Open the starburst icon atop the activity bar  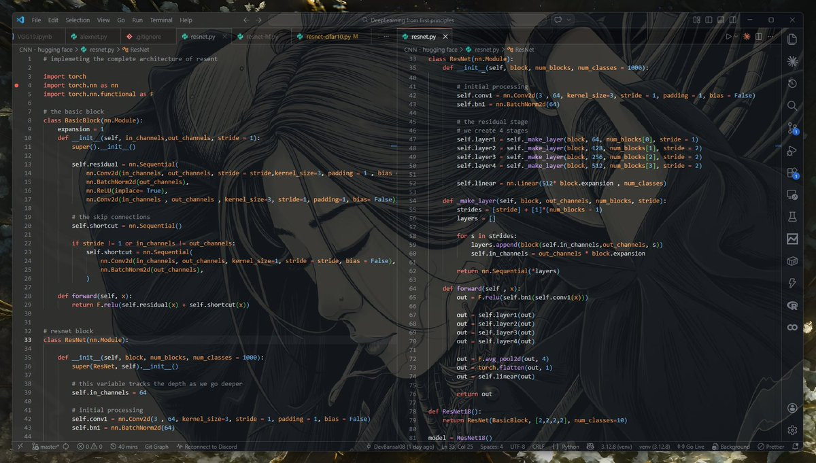[x=792, y=61]
